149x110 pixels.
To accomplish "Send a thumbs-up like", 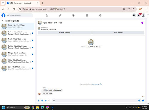I will [x=143, y=100].
